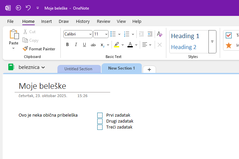This screenshot has width=239, height=159.
Task: Apply strikethrough to text
Action: coord(93,45)
